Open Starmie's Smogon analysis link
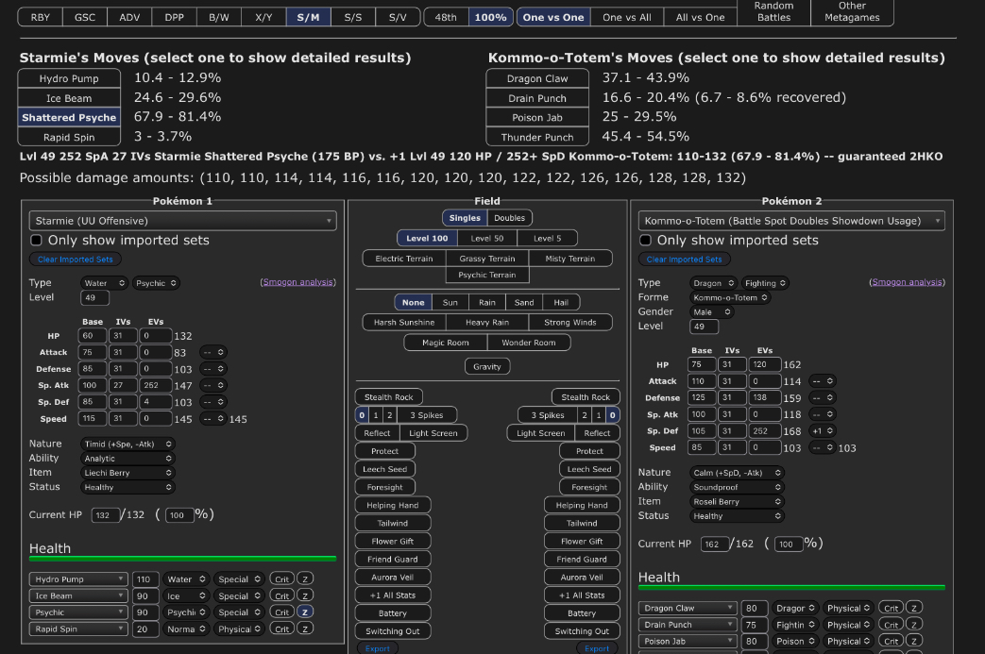Screen dimensions: 985x654 point(297,282)
